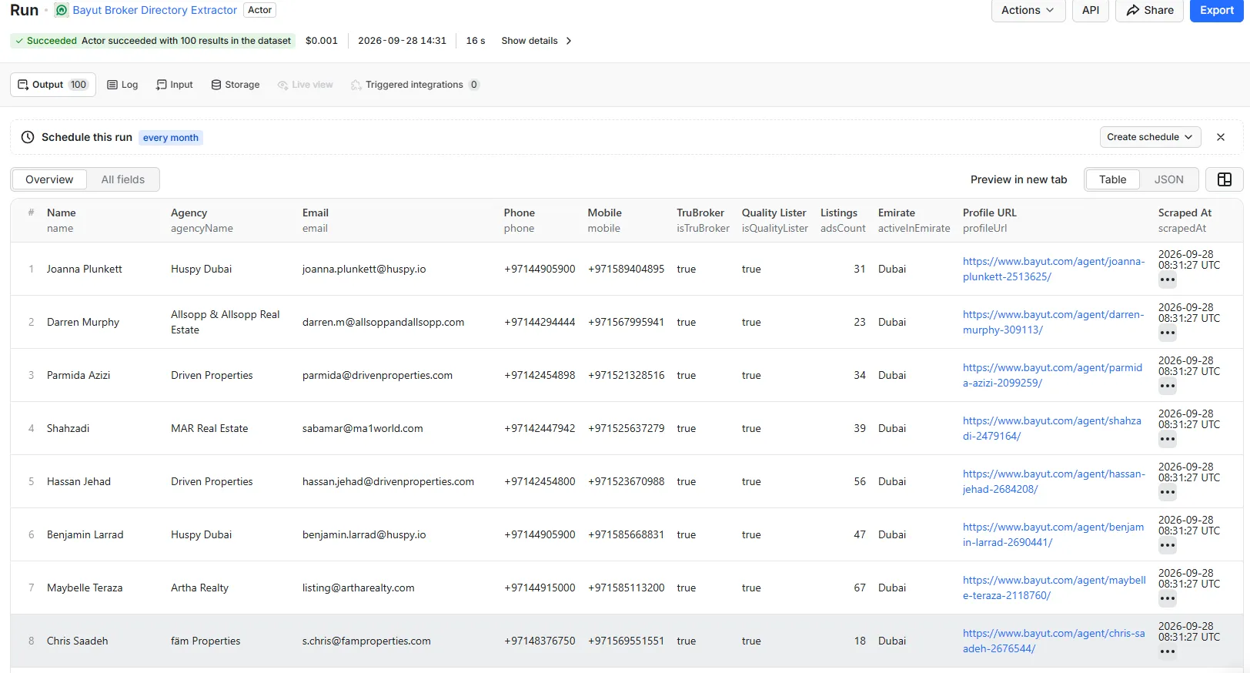Open the Storage tab

[x=236, y=85]
